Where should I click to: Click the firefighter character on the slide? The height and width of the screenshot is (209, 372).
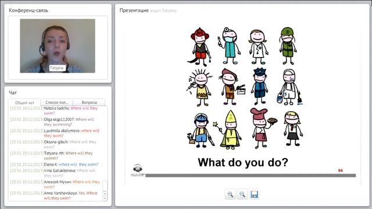(200, 47)
